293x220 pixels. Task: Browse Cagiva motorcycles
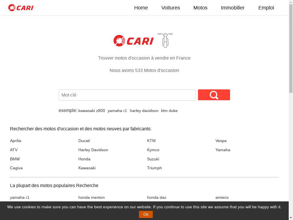pos(16,168)
